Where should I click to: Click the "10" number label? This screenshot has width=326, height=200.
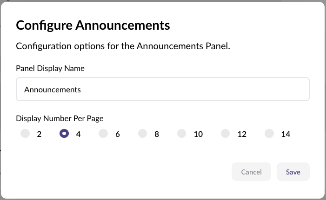tap(198, 134)
